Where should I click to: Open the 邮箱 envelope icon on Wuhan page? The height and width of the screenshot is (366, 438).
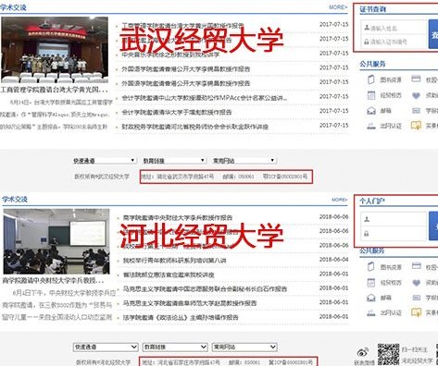pos(371,110)
